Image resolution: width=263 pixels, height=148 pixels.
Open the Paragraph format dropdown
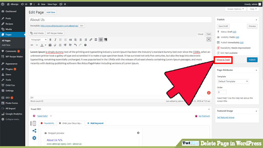[x=39, y=39]
